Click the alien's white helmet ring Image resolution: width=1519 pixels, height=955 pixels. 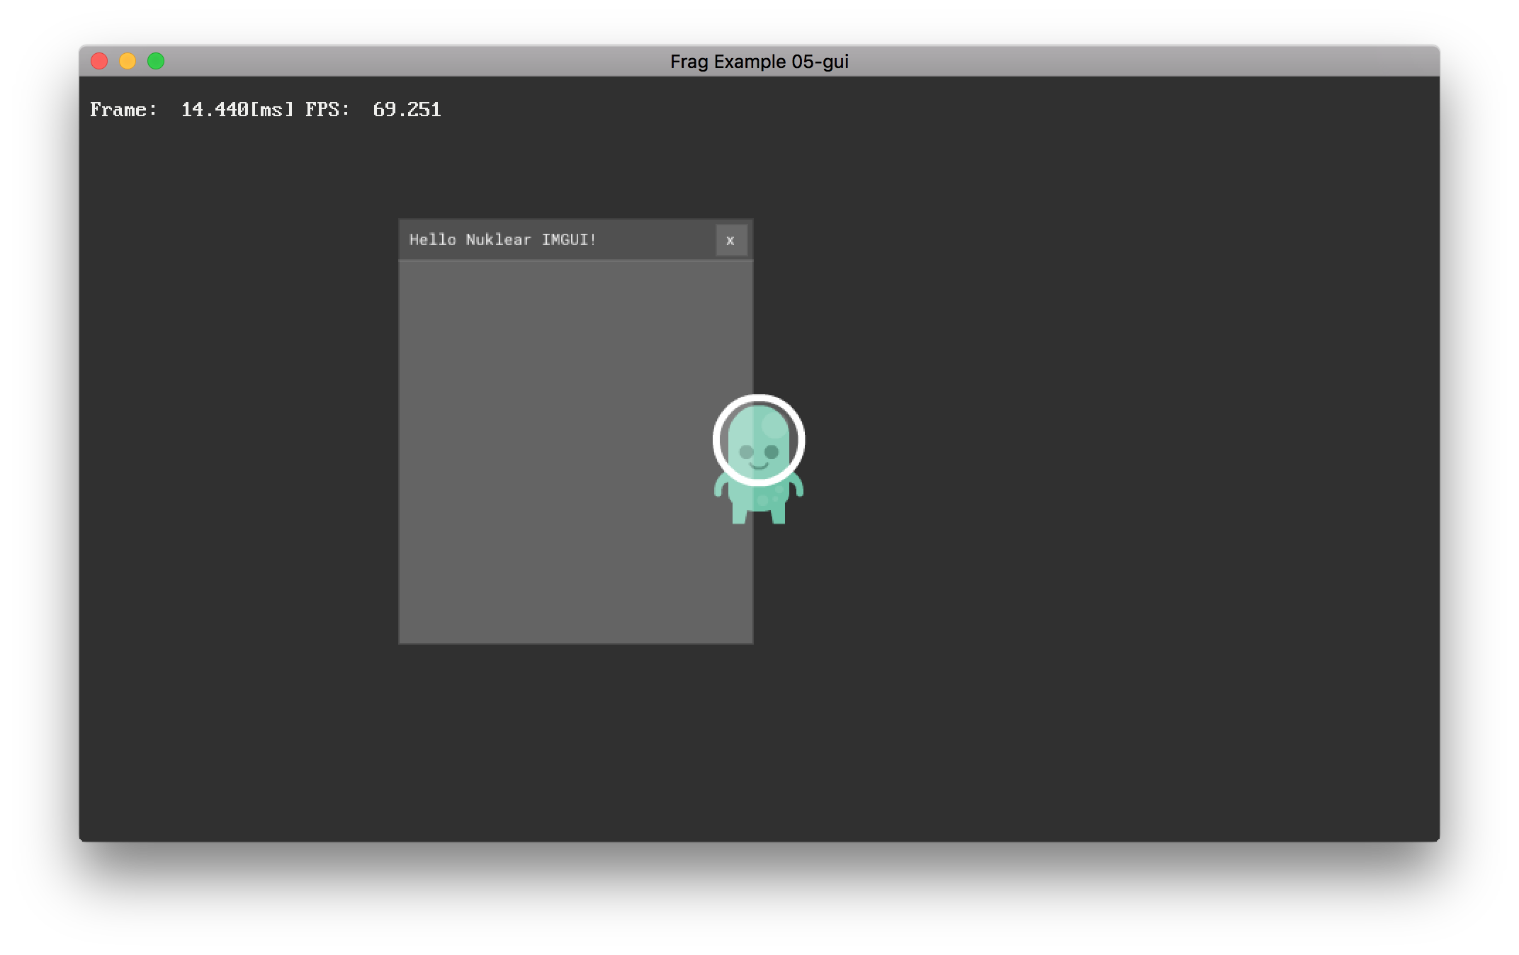tap(759, 399)
